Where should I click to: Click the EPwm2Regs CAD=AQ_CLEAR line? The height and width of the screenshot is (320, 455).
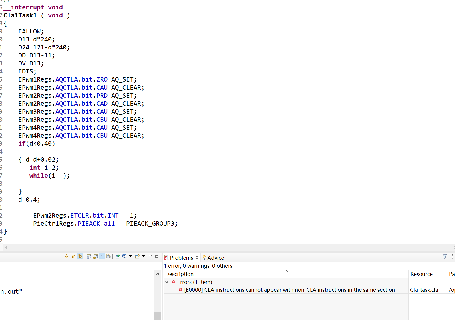(x=81, y=104)
